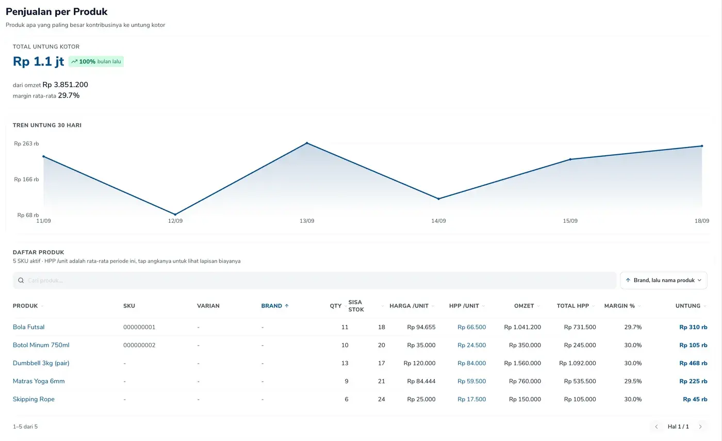Tap HPP value Rp 24.500 for Botol Minum
The width and height of the screenshot is (722, 441).
click(471, 345)
